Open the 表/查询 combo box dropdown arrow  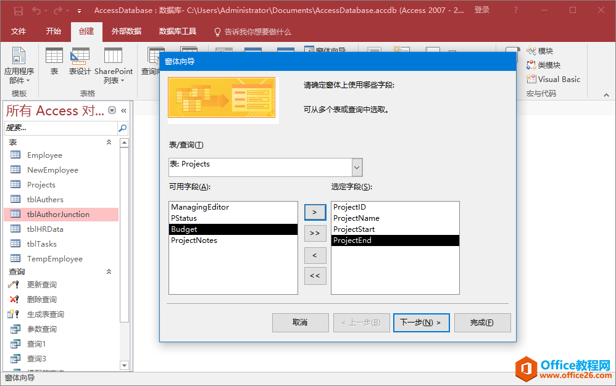pyautogui.click(x=357, y=168)
